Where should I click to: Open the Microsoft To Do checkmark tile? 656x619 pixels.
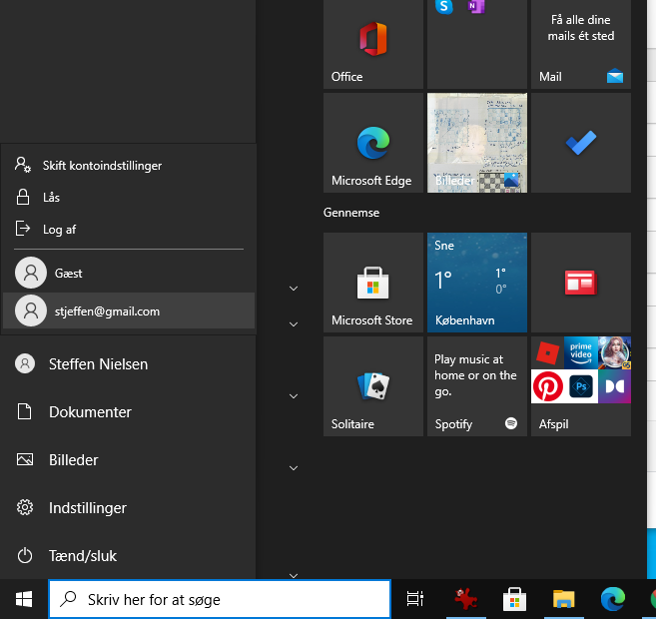tap(581, 143)
